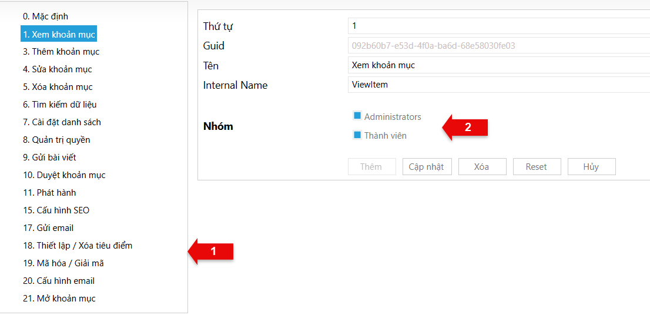
Task: Select '3. Thêm khoản mục' list item
Action: coord(61,52)
